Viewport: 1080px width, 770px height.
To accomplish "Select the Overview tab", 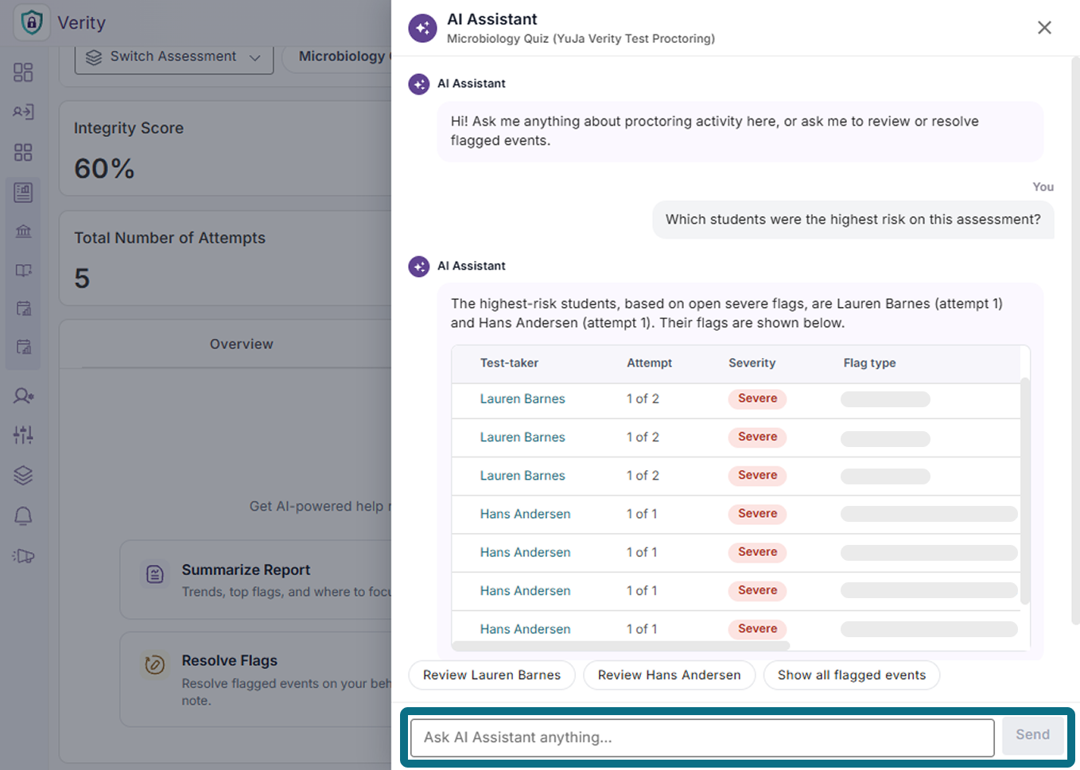I will tap(241, 344).
